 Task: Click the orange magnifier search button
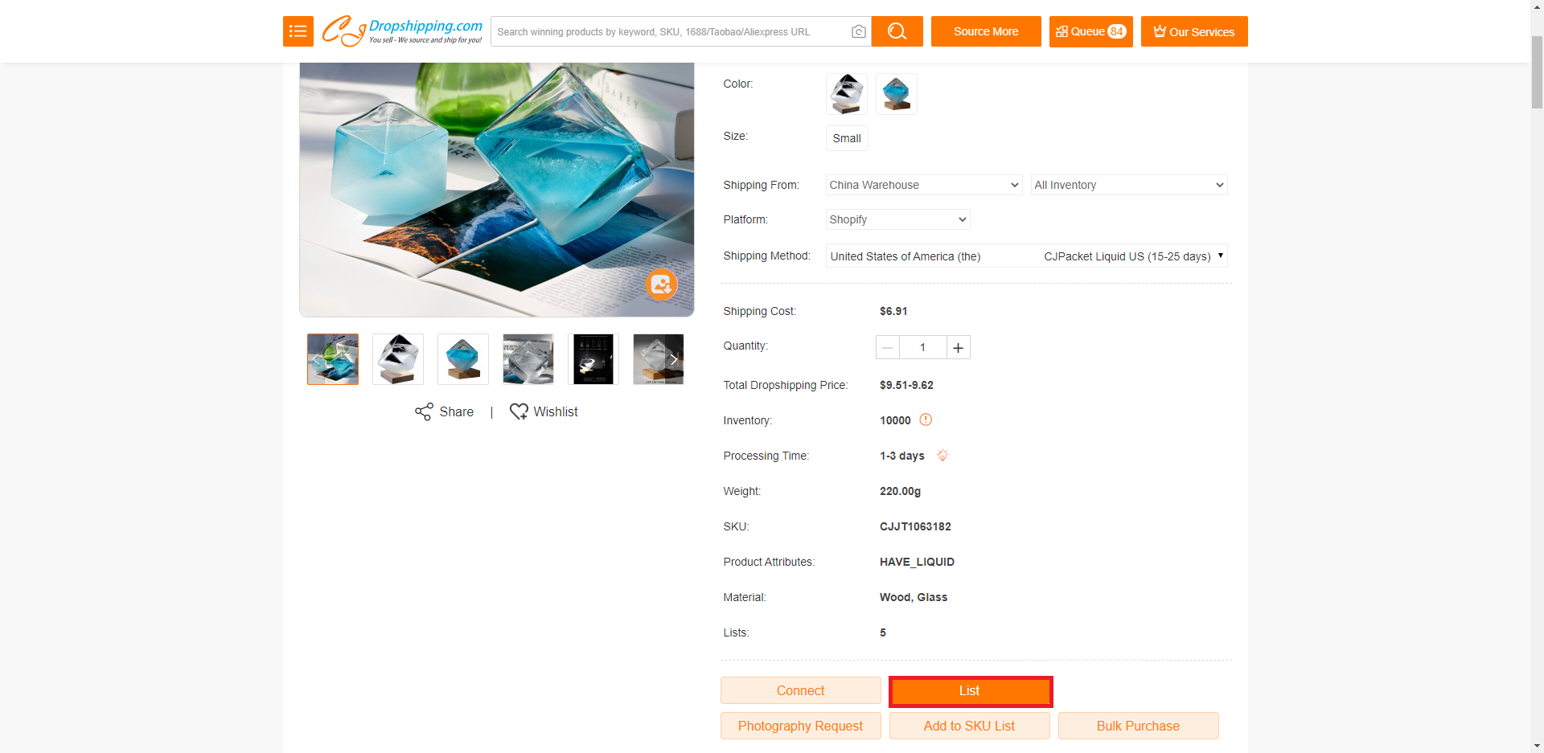pyautogui.click(x=897, y=31)
